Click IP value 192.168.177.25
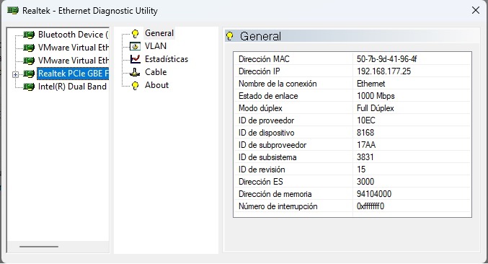This screenshot has width=488, height=264. click(383, 71)
